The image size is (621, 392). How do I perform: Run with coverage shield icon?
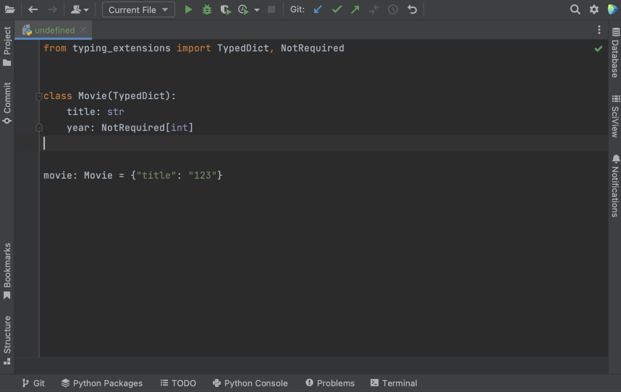[x=226, y=9]
